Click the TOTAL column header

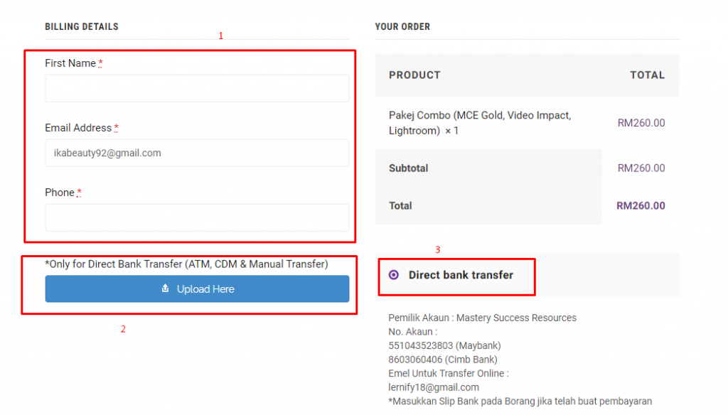647,75
